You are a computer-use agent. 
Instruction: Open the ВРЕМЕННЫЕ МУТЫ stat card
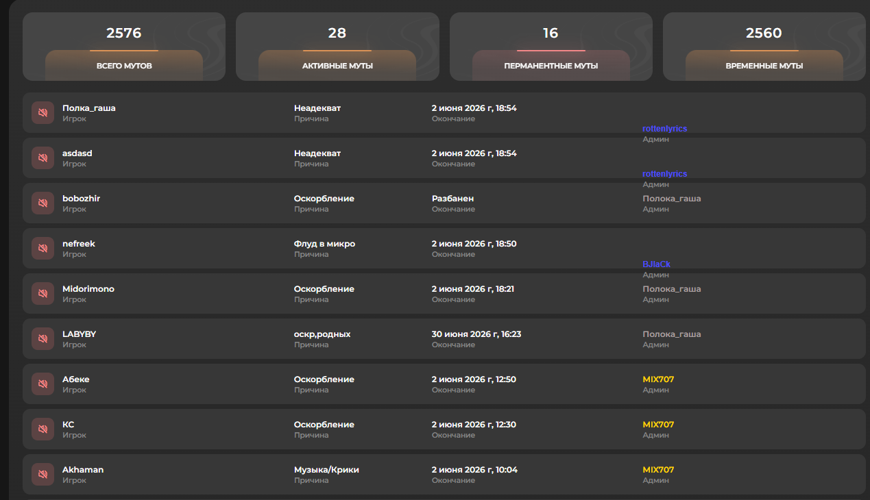pyautogui.click(x=764, y=47)
